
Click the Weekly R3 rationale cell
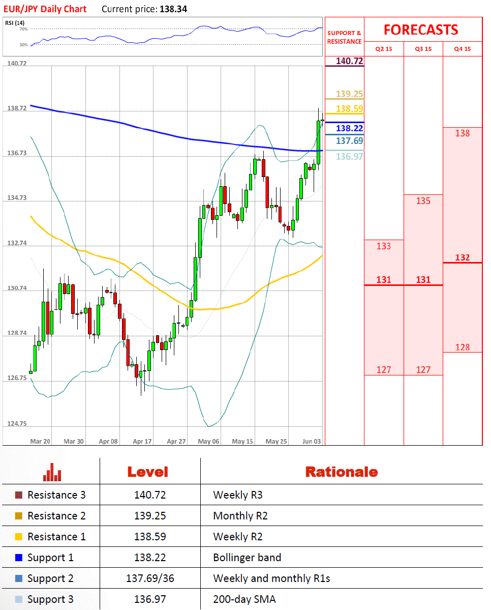pyautogui.click(x=238, y=495)
